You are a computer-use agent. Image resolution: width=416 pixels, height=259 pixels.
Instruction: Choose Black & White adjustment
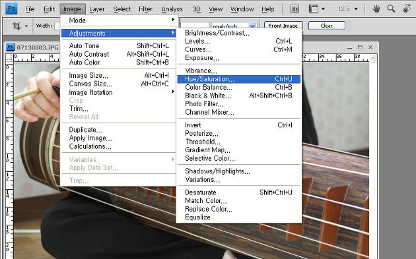(239, 96)
